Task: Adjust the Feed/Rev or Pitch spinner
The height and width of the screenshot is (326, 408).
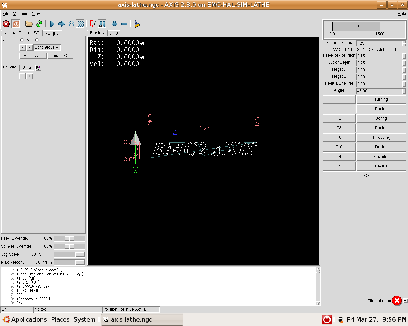Action: click(x=404, y=56)
